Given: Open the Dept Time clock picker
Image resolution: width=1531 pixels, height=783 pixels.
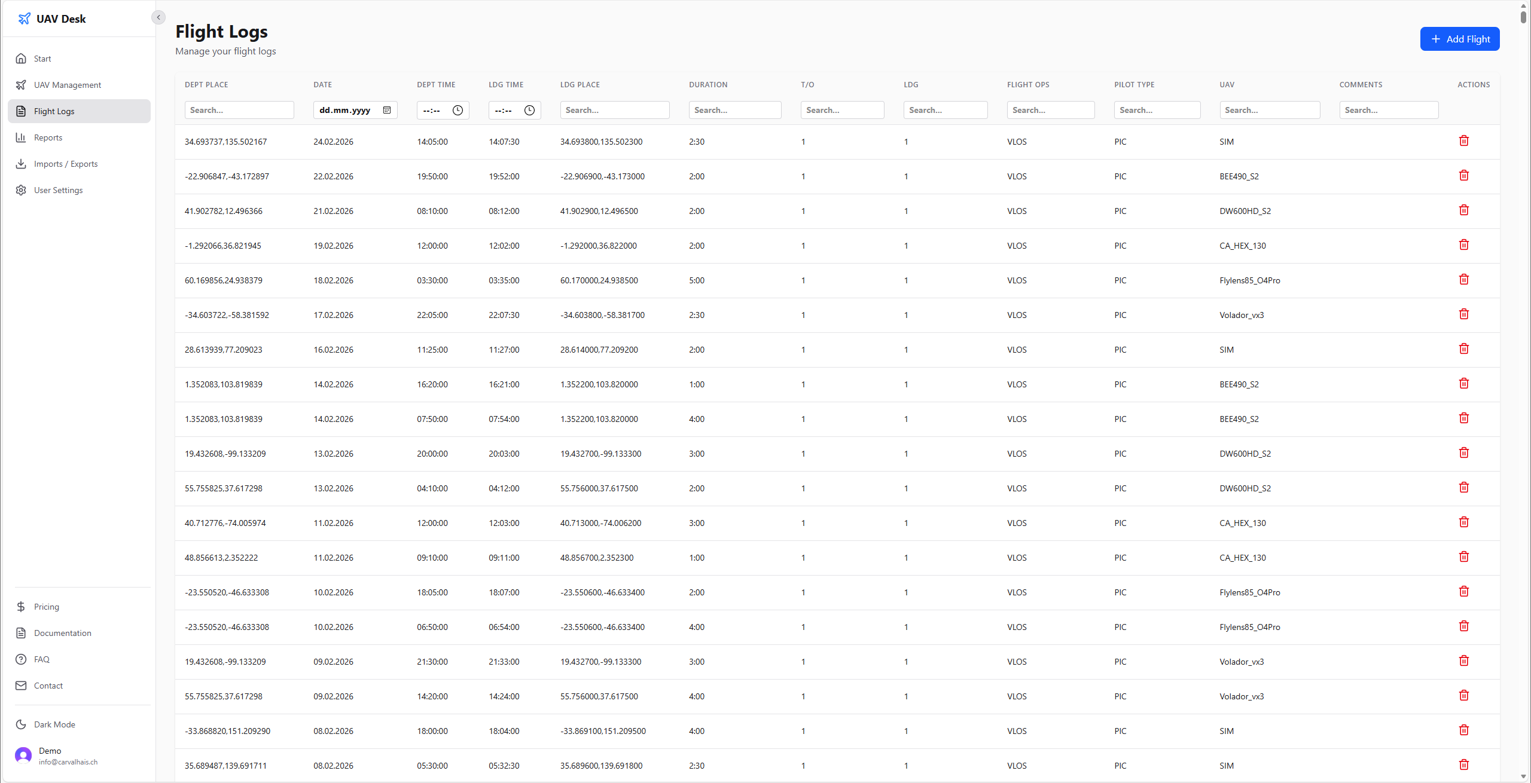Looking at the screenshot, I should pos(458,110).
